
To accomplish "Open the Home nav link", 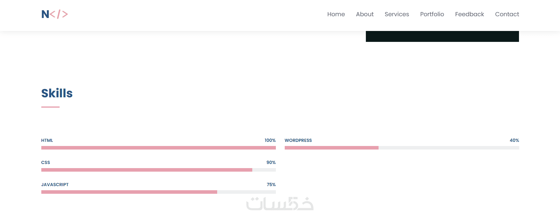I will (x=336, y=14).
